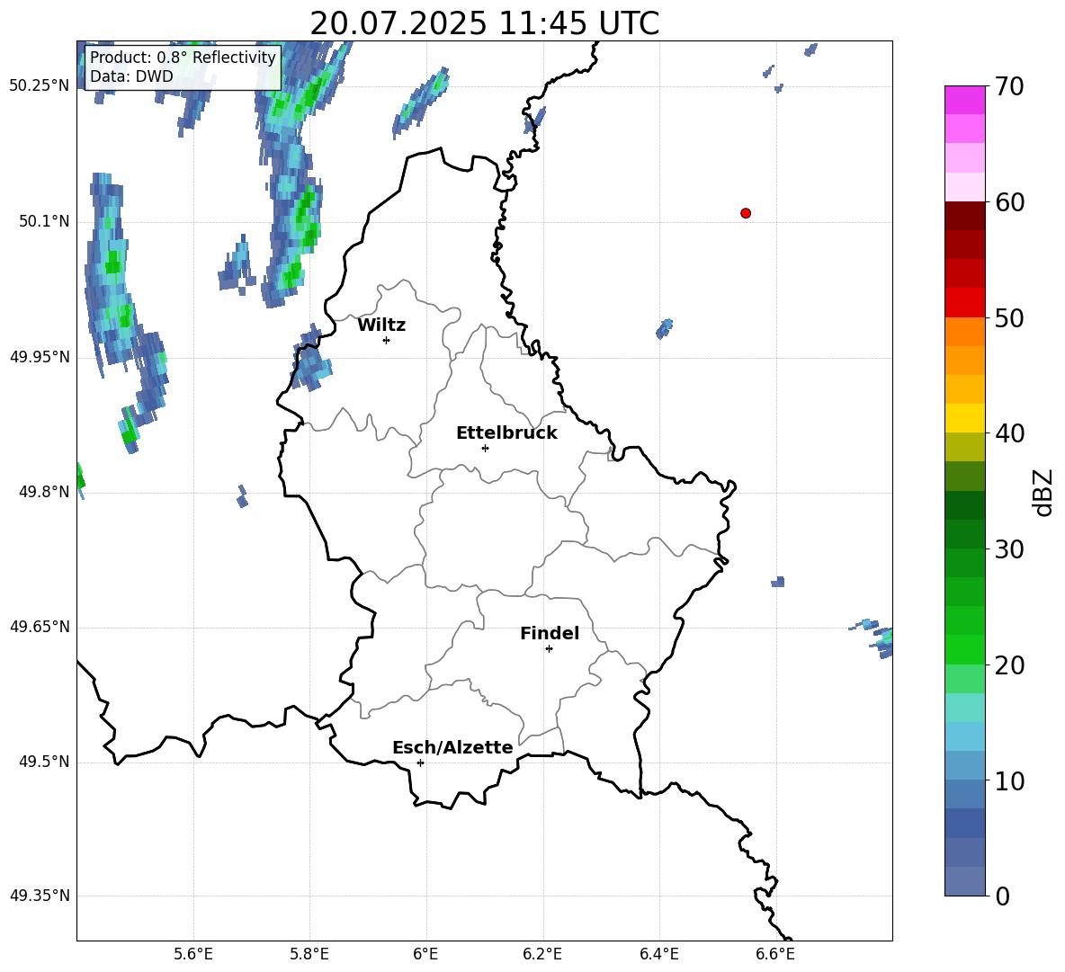The width and height of the screenshot is (1065, 972).
Task: Click the 6°E longitude label
Action: coord(425,954)
